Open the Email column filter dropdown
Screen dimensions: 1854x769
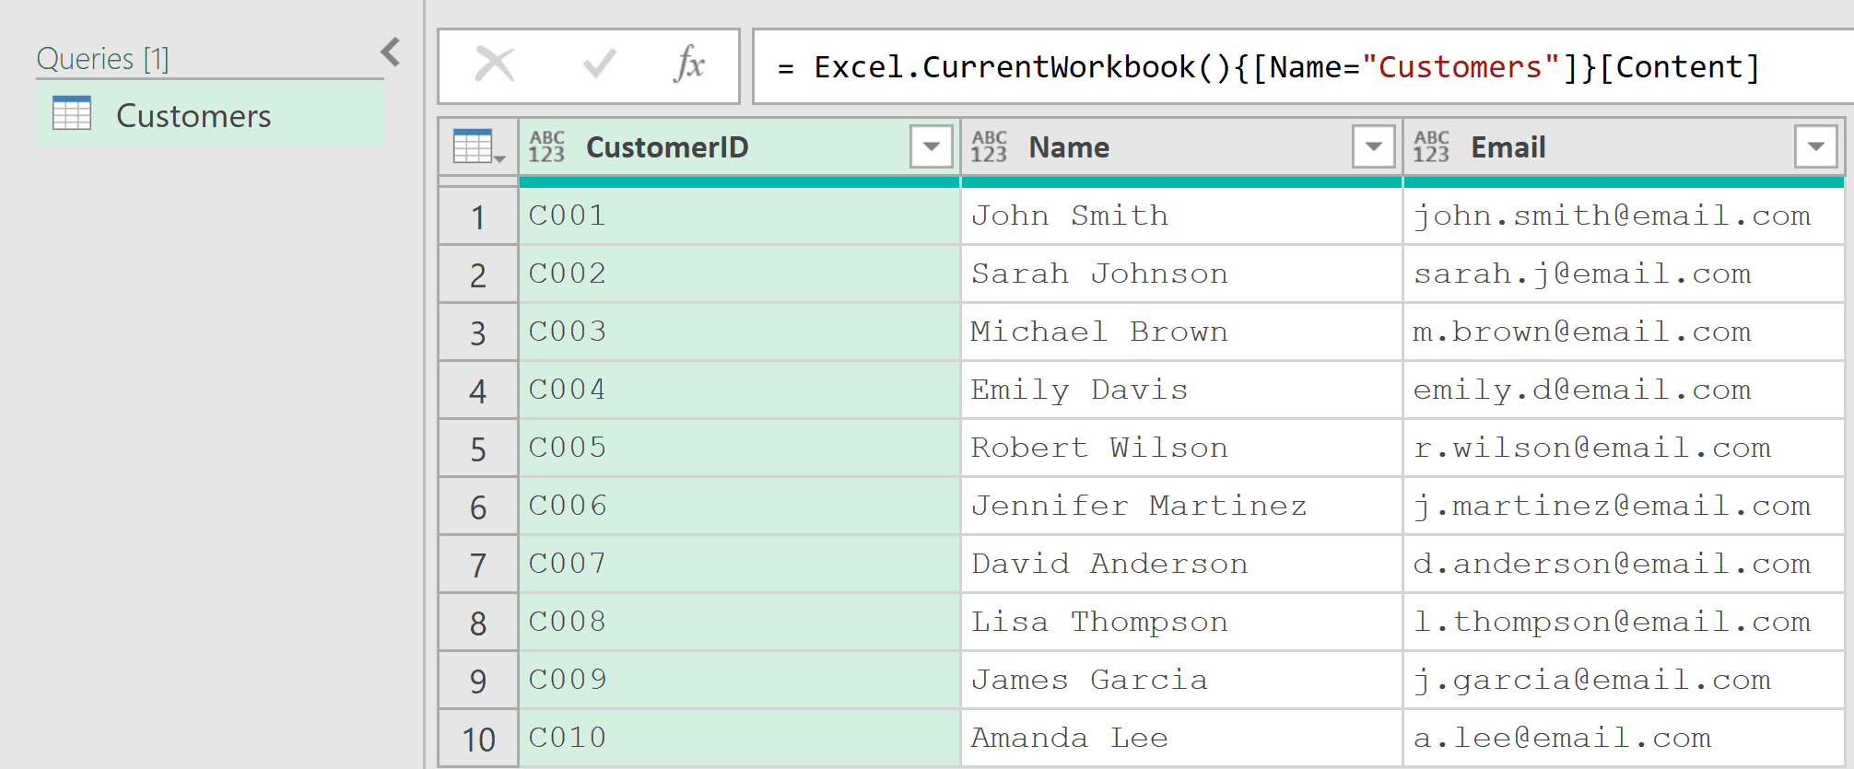tap(1815, 146)
